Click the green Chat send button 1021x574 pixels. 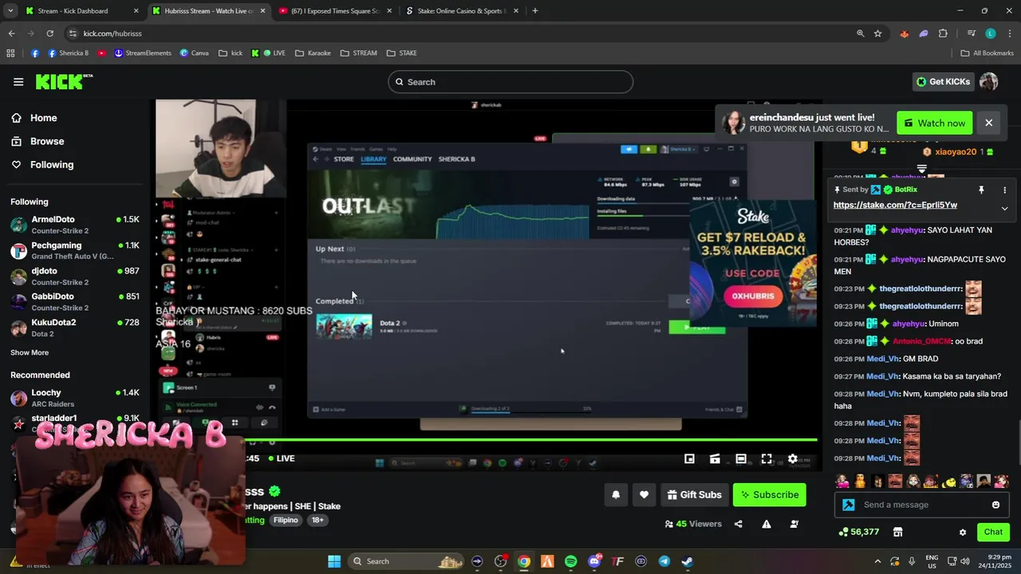pos(993,532)
